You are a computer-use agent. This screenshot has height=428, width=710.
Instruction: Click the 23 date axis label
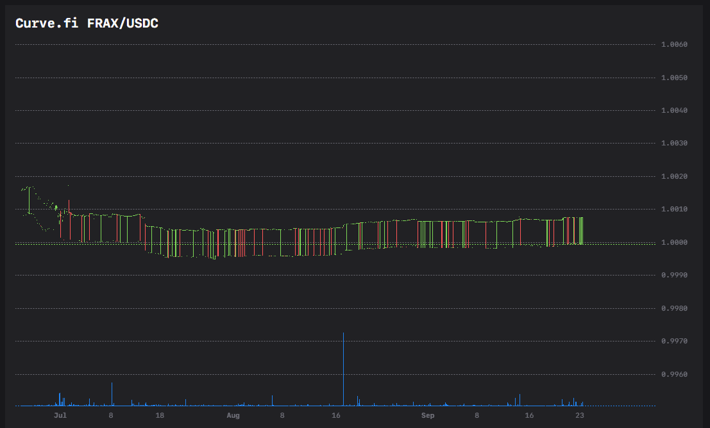(579, 415)
